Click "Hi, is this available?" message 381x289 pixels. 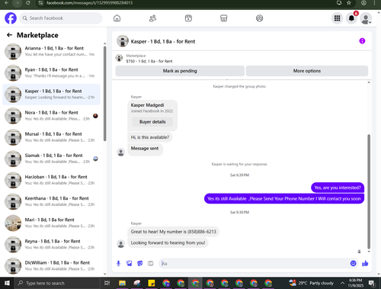pos(150,137)
